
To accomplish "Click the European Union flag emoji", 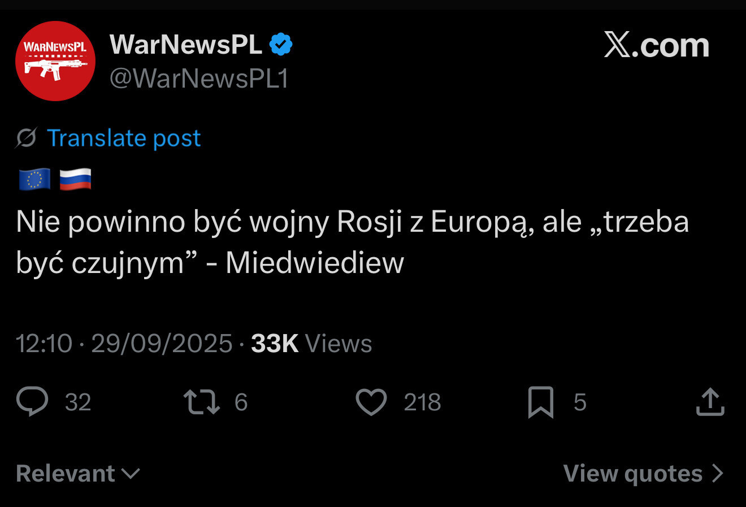I will point(34,180).
